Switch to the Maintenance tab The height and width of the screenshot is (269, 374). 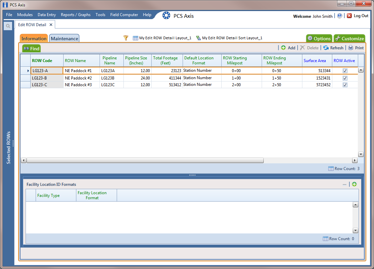64,39
